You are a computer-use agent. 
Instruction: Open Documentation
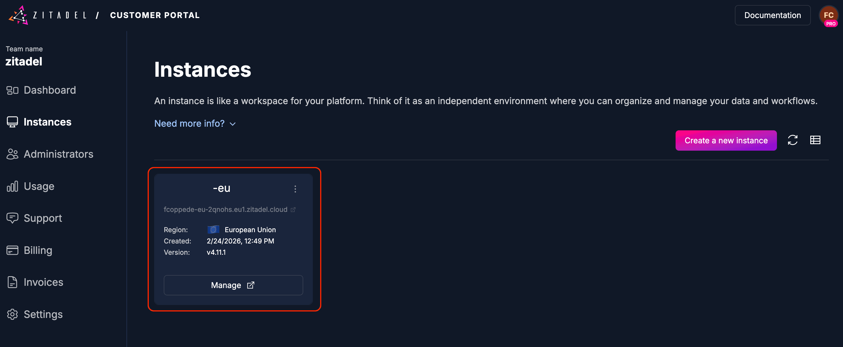tap(772, 15)
